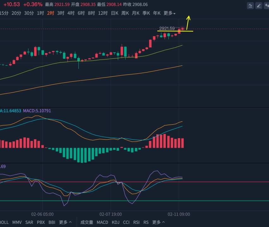Switch to 1时 timeframe

(x=40, y=13)
